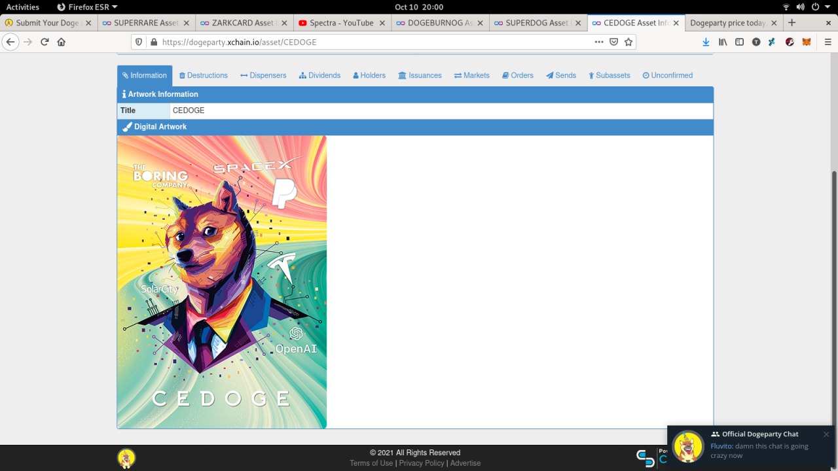The height and width of the screenshot is (471, 838).
Task: Open a new tab with plus button
Action: point(792,22)
